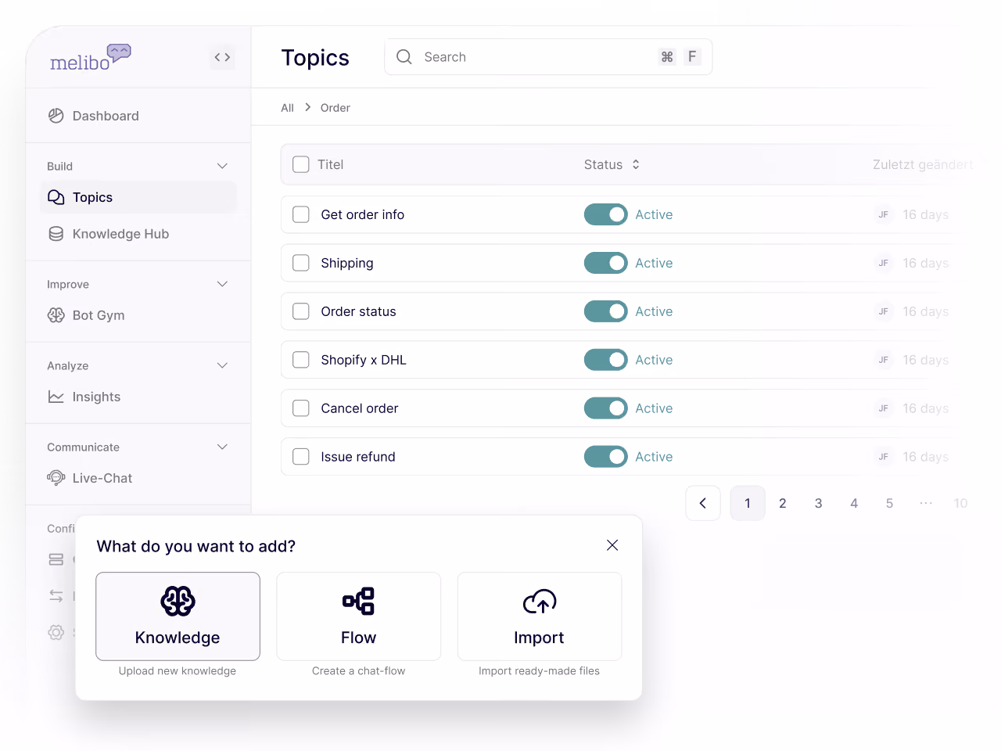1001x751 pixels.
Task: Click breadcrumb chevron between All and Order
Action: point(307,107)
